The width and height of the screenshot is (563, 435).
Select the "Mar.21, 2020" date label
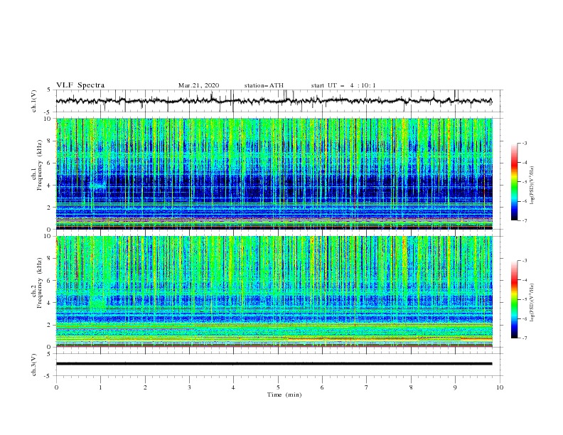point(198,85)
